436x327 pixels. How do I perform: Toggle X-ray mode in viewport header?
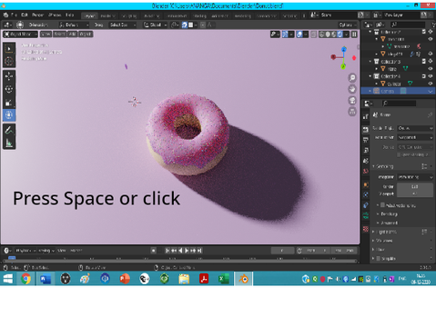click(314, 35)
